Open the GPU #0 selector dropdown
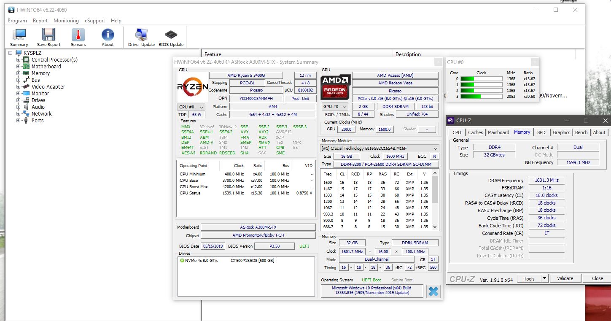 [335, 107]
